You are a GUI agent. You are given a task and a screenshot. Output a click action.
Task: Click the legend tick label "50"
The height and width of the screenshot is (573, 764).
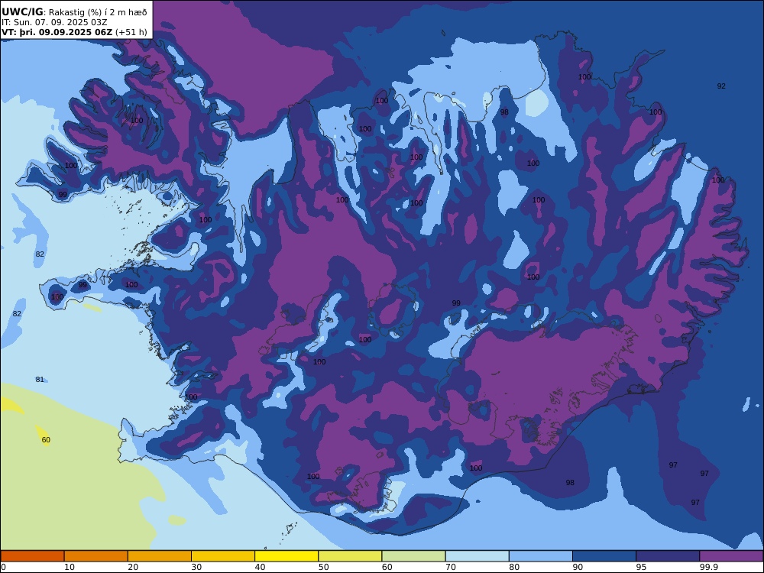[323, 567]
